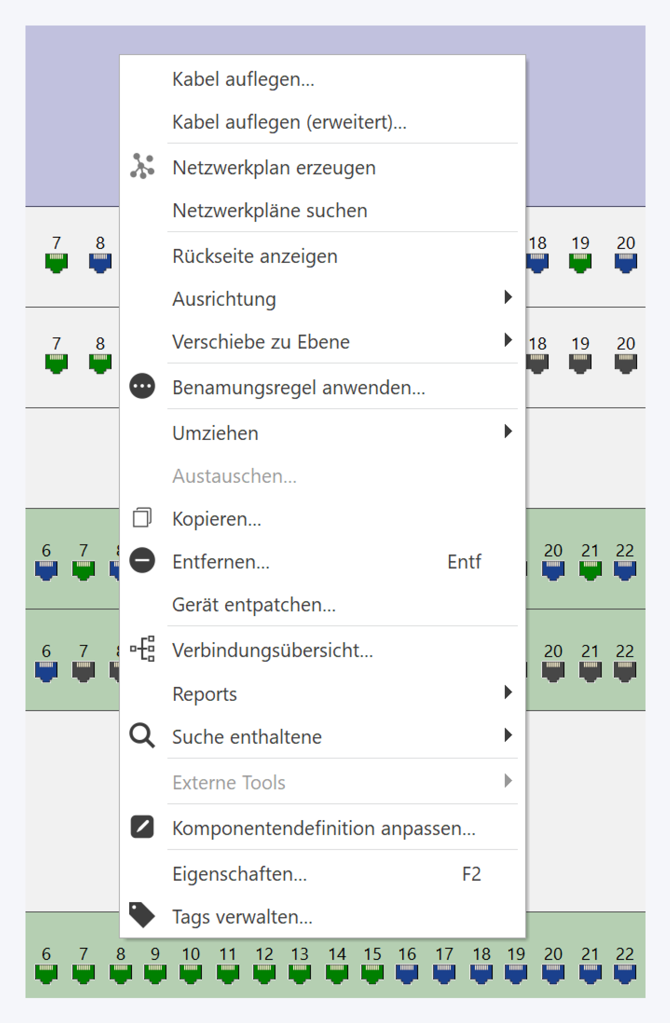The height and width of the screenshot is (1023, 670).
Task: Click the magnifier icon next to Suche enthaltene
Action: (141, 736)
